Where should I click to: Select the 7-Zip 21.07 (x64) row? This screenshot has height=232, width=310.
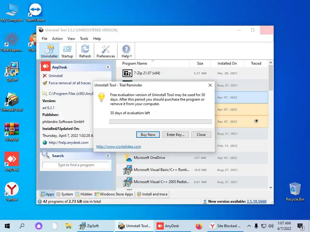[x=192, y=73]
